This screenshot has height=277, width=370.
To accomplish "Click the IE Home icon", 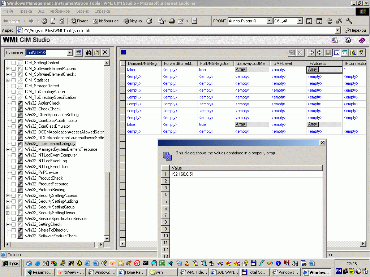I will tap(62, 21).
